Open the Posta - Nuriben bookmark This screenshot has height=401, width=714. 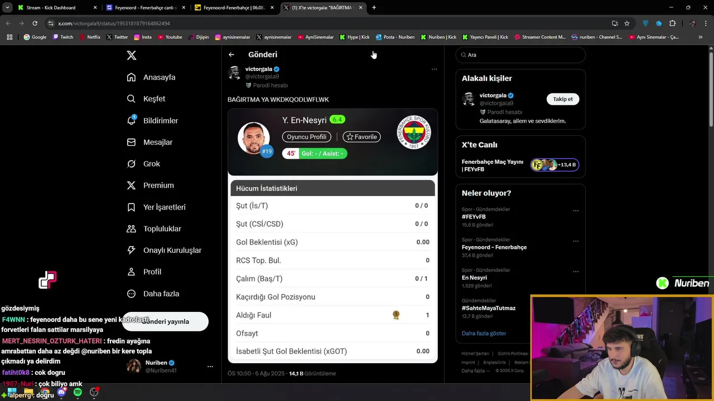(395, 37)
